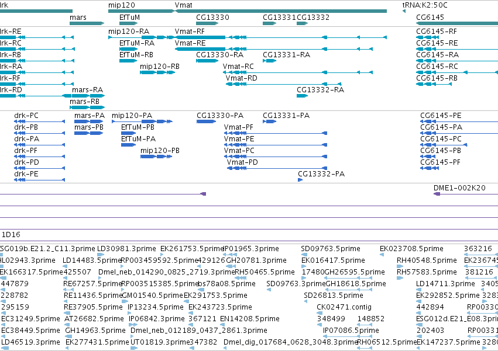Screen dimensions: 498x351
Task: Select protein CG6145-PE
Action: [x=459, y=121]
